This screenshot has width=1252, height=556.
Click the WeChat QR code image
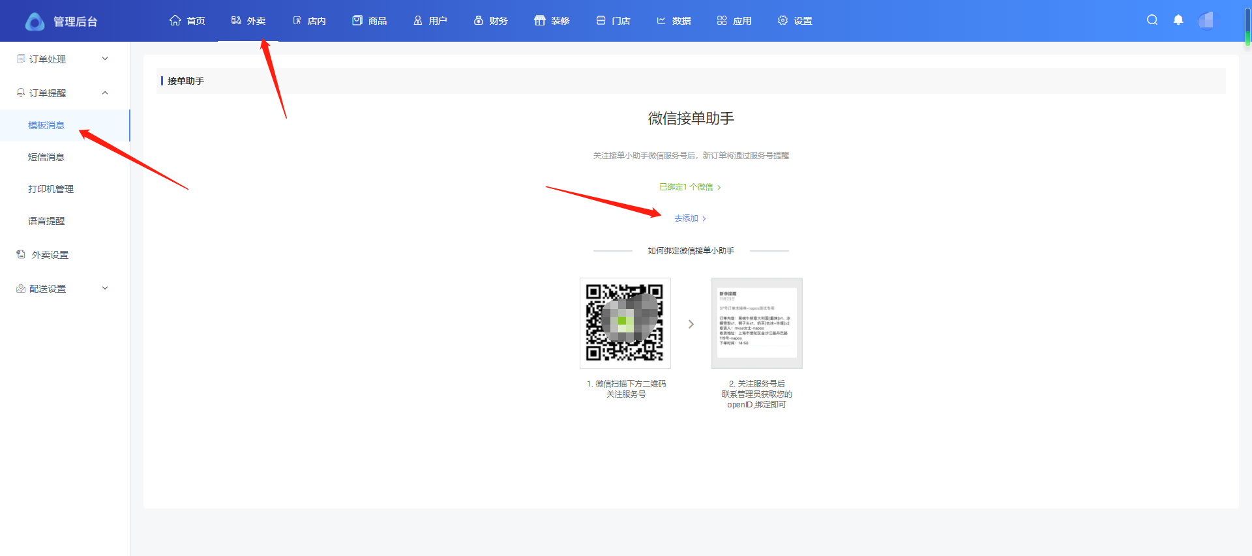pos(625,323)
